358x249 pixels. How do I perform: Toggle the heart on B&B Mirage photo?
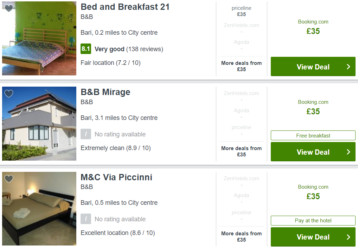coord(9,93)
